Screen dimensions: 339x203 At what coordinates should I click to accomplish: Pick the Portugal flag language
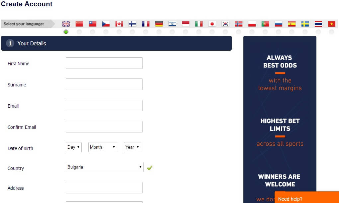click(265, 24)
